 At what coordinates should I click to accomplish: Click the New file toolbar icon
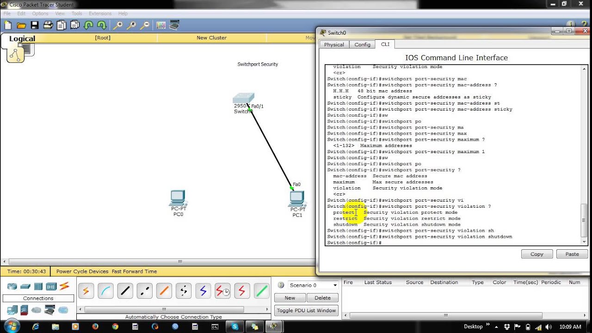[8, 25]
